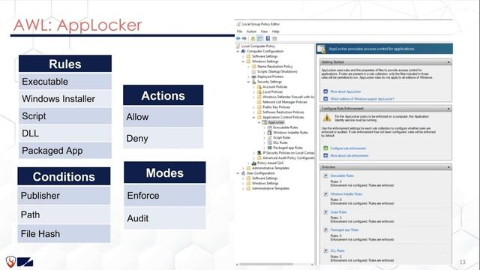Click the yellow warning icon under Configure Rule Enforcement

pyautogui.click(x=327, y=118)
